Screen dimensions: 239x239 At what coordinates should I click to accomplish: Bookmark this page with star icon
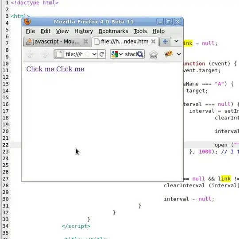[87, 54]
